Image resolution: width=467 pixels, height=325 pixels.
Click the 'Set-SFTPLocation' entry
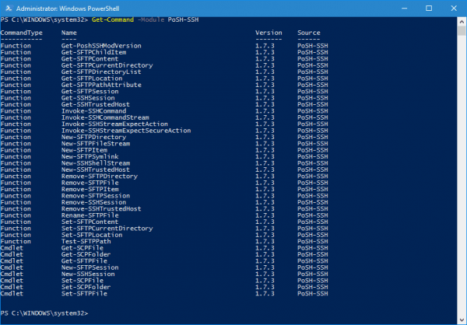[92, 235]
